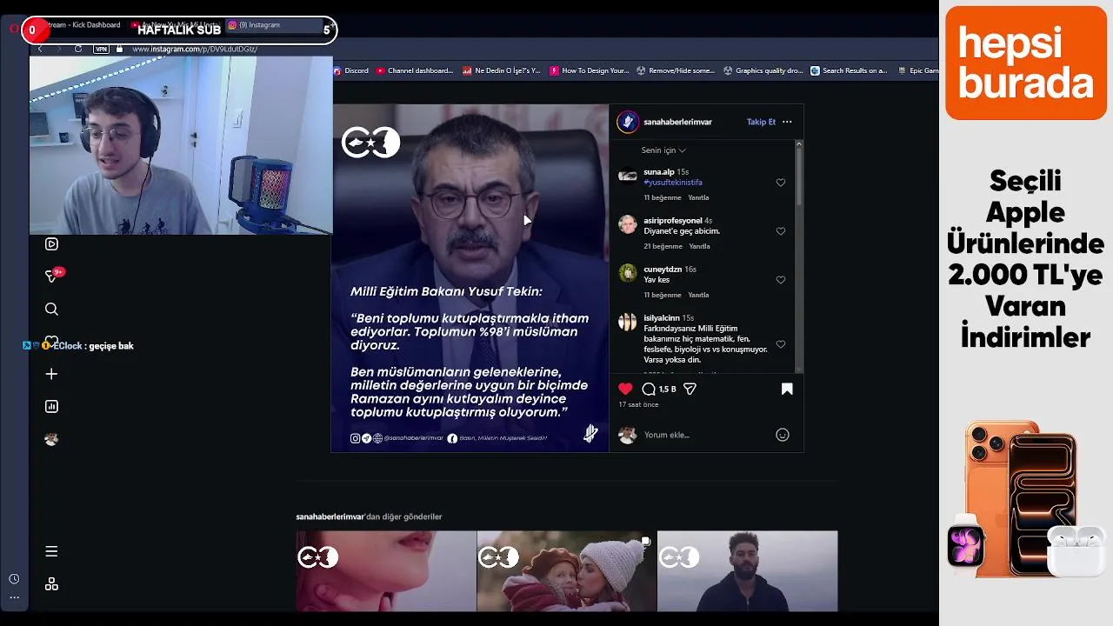Reply to suna.alp's comment via Yanıtla
Viewport: 1113px width, 626px height.
(x=698, y=197)
